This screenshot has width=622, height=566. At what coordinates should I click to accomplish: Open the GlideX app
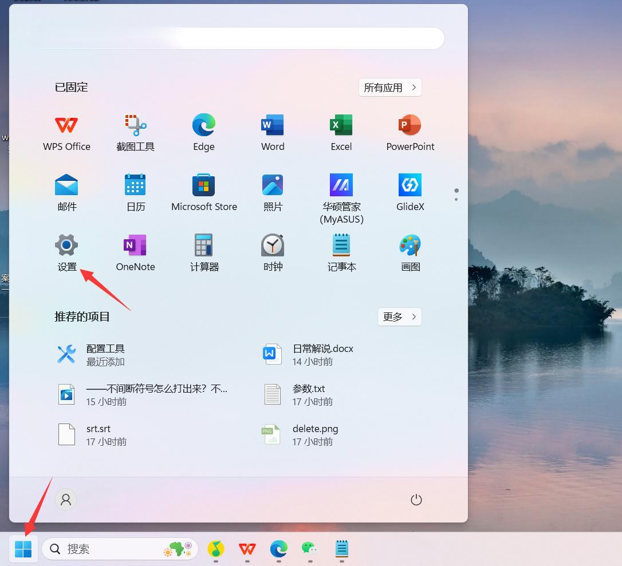point(410,193)
